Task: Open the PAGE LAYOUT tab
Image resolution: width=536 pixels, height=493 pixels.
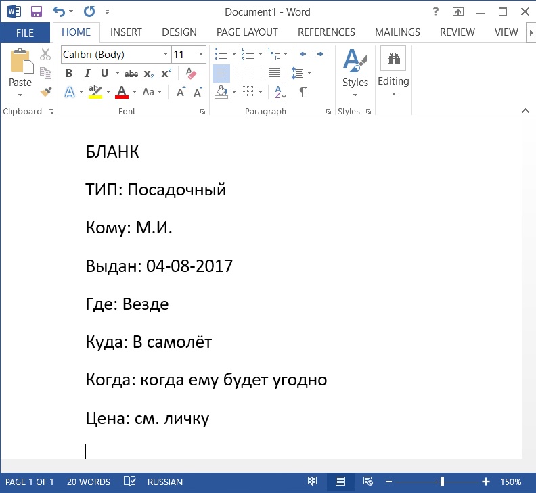Action: coord(247,32)
